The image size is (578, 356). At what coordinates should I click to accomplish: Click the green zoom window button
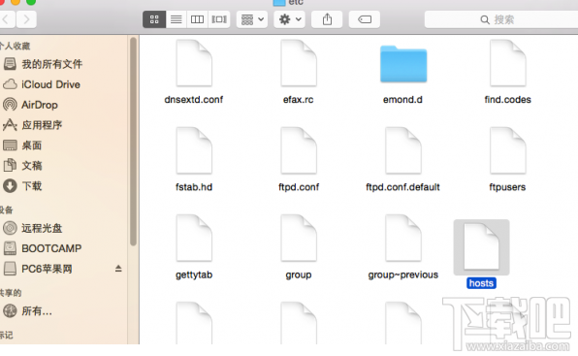(x=31, y=2)
